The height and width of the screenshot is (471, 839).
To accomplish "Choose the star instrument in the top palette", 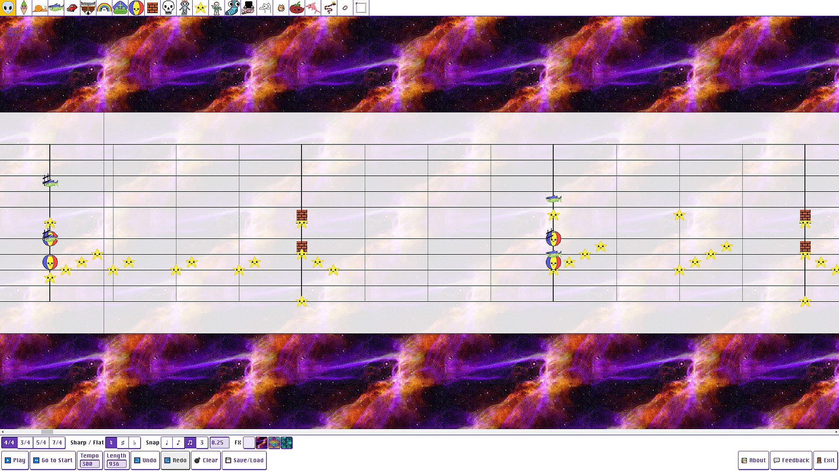I will click(200, 8).
